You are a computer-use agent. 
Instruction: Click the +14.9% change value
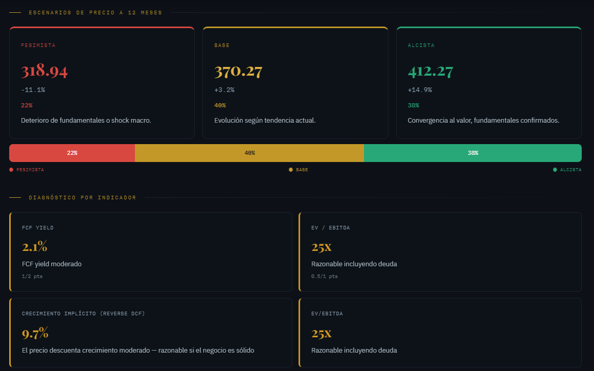[420, 90]
